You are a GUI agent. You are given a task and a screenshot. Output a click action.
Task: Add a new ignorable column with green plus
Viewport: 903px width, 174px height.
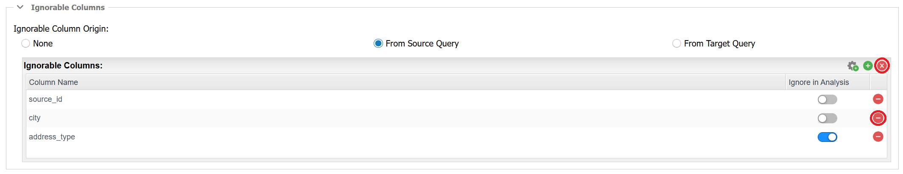(868, 65)
